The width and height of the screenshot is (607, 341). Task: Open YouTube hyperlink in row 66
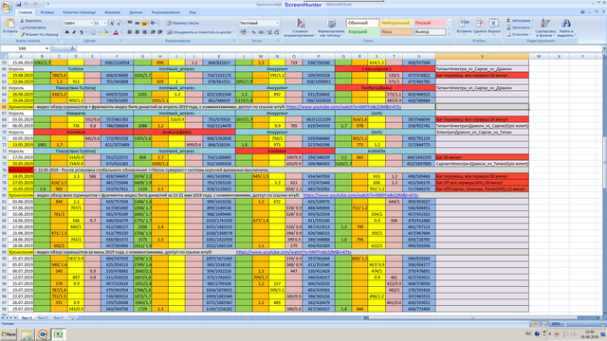(x=343, y=107)
